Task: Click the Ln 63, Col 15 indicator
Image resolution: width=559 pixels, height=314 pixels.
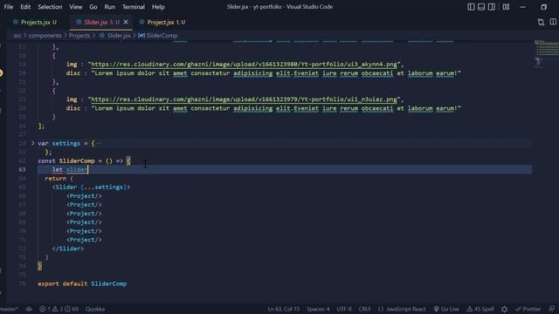Action: (x=284, y=309)
